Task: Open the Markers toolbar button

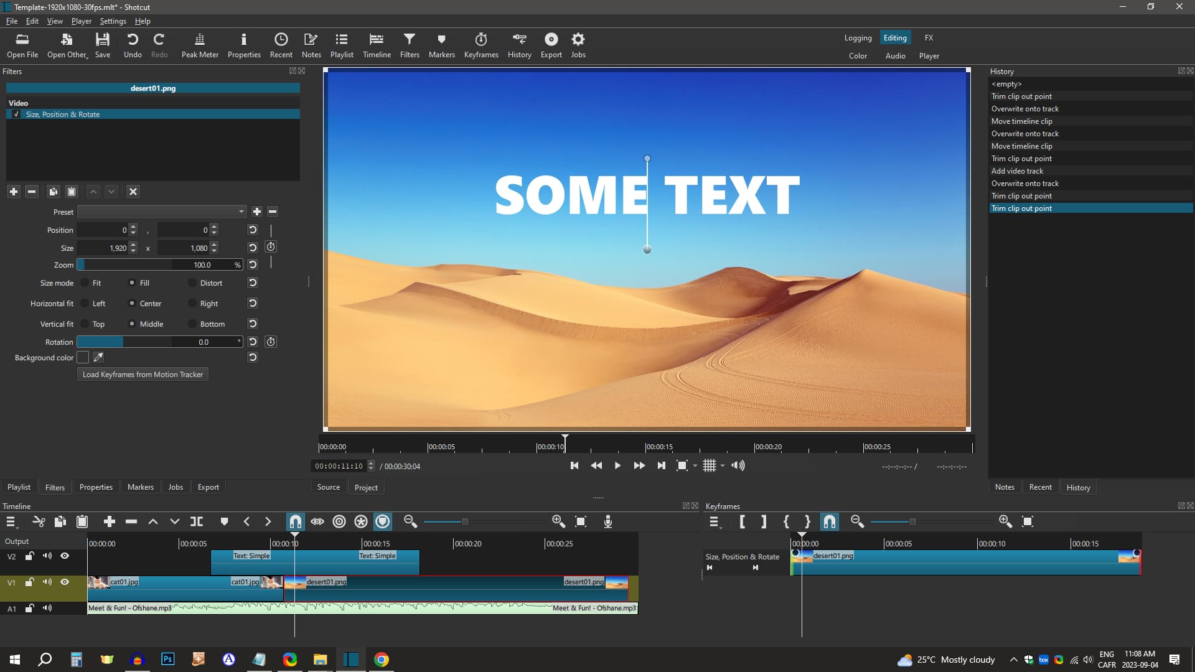Action: tap(441, 45)
